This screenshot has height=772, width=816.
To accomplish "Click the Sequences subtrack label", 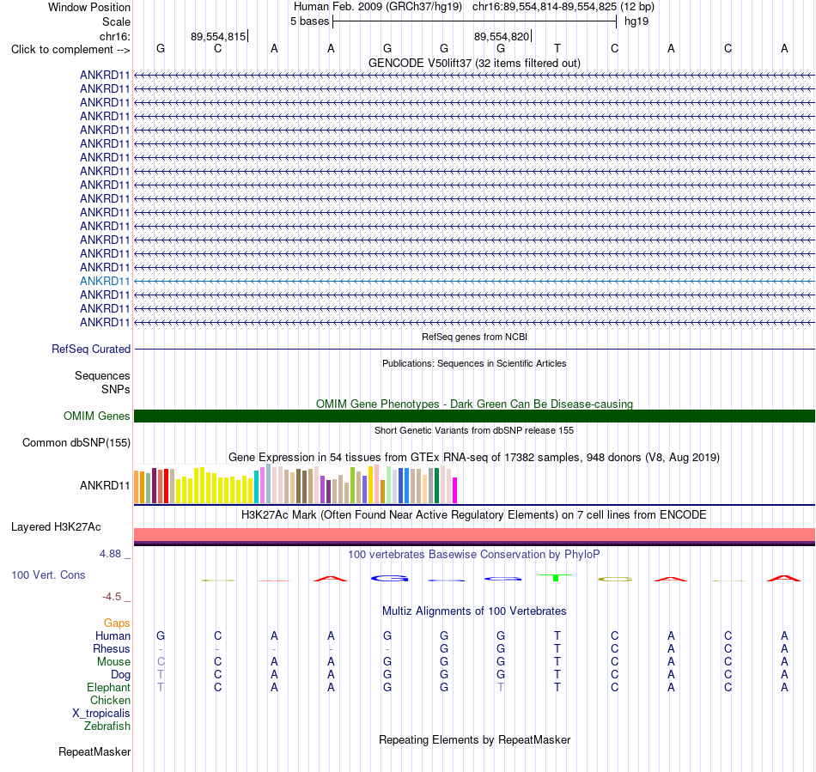I will pos(102,375).
